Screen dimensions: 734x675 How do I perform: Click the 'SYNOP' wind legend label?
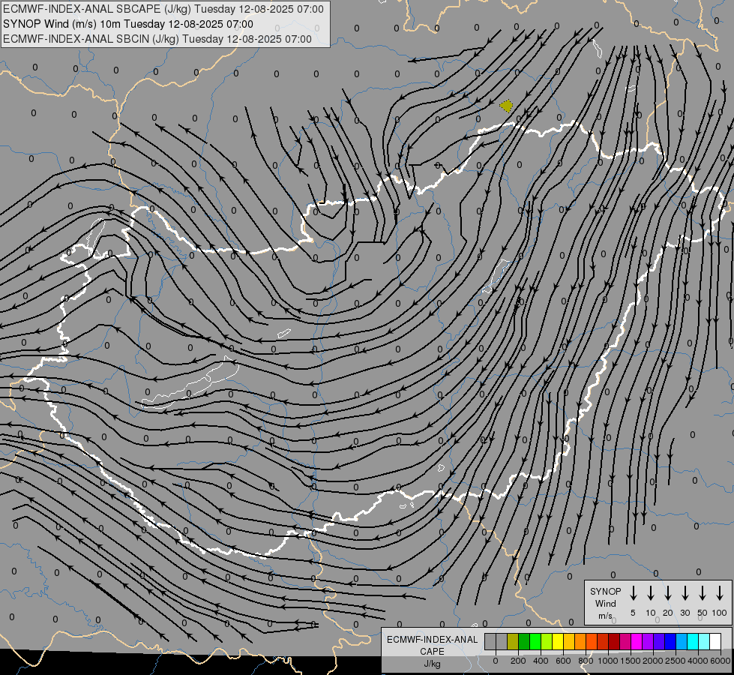605,591
